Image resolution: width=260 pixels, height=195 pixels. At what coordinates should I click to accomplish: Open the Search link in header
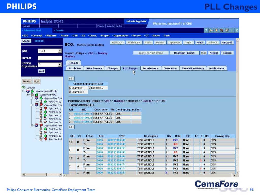[110, 26]
